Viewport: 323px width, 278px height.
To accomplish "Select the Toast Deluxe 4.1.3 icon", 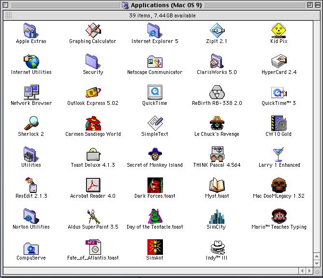I will 93,154.
